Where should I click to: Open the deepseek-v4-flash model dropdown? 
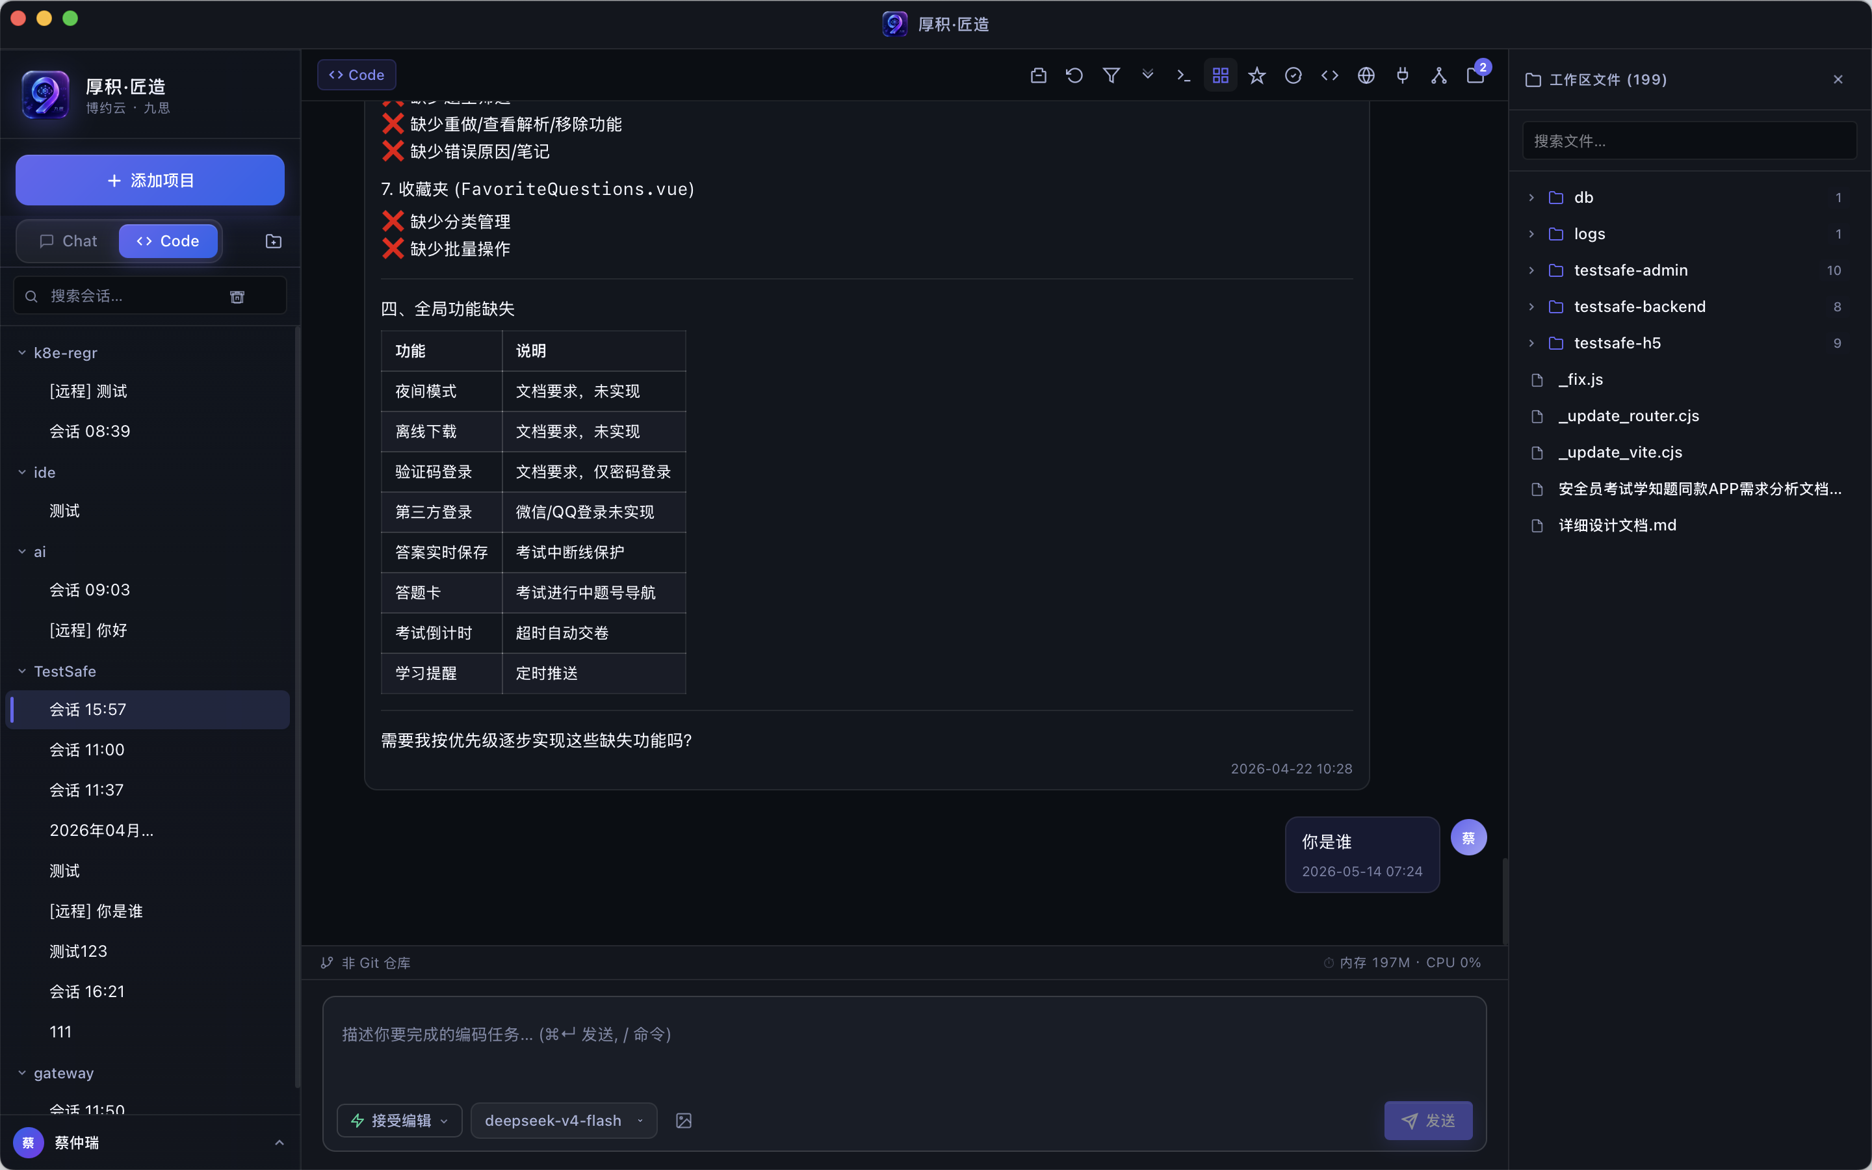pyautogui.click(x=564, y=1121)
